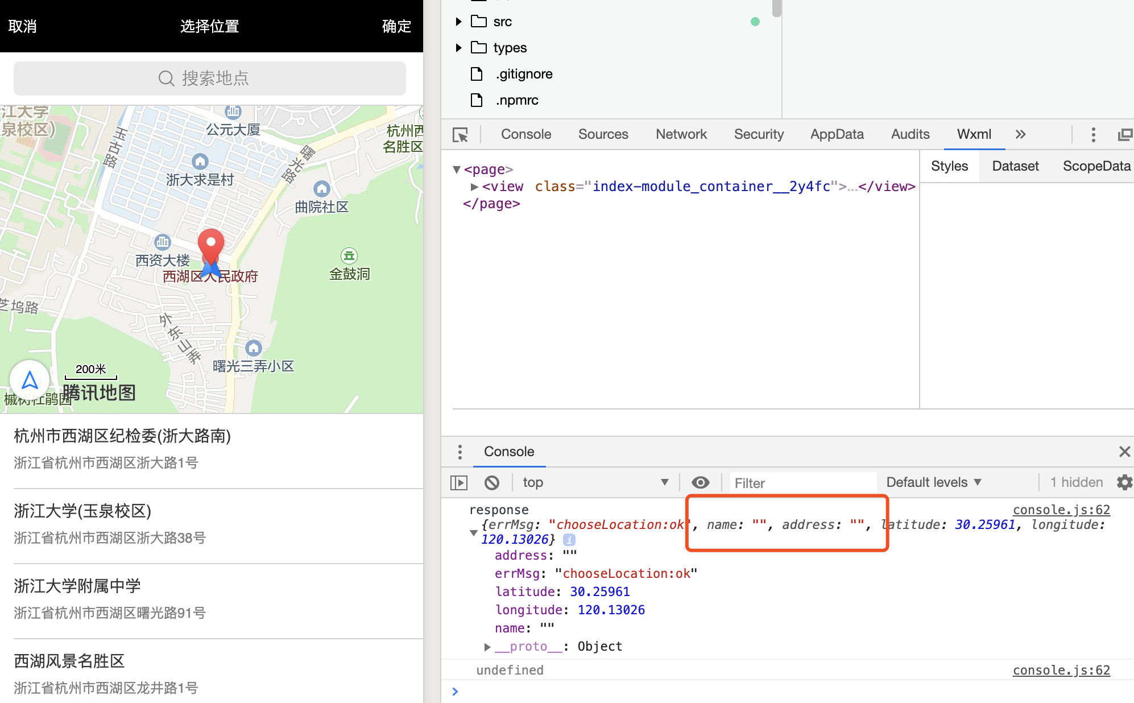1134x703 pixels.
Task: Open console.js:62 link beside response
Action: click(1061, 510)
